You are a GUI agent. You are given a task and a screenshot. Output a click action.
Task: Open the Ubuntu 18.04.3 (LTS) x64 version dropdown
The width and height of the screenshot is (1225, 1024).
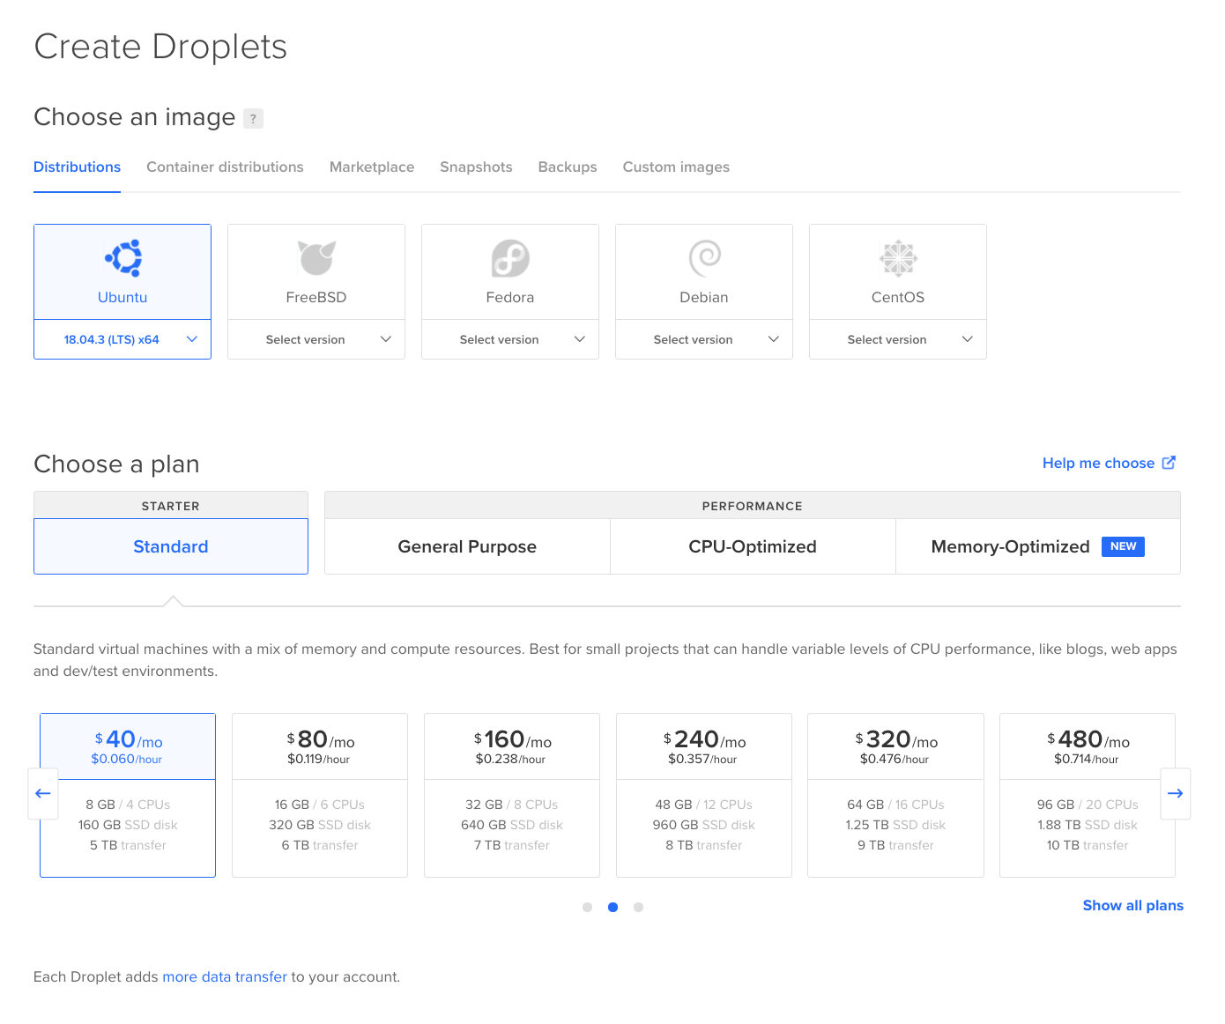[x=122, y=339]
